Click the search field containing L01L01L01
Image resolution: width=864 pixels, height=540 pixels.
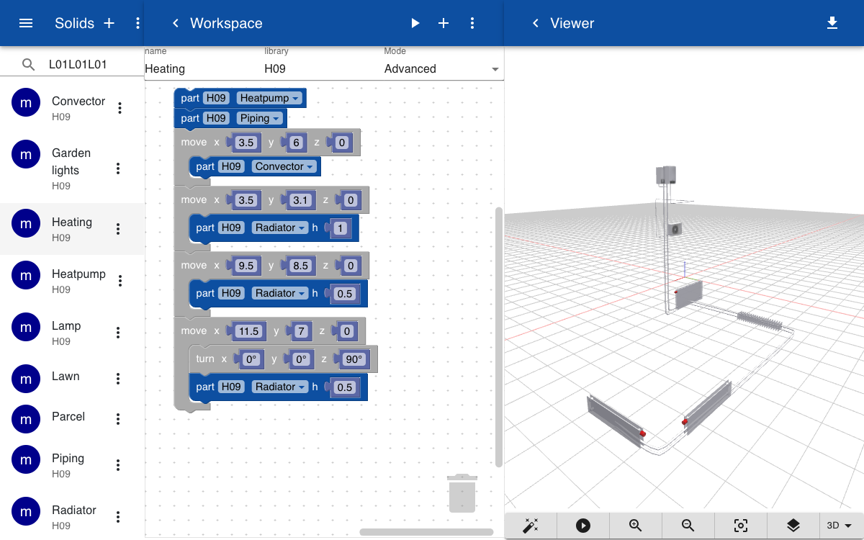tap(94, 64)
